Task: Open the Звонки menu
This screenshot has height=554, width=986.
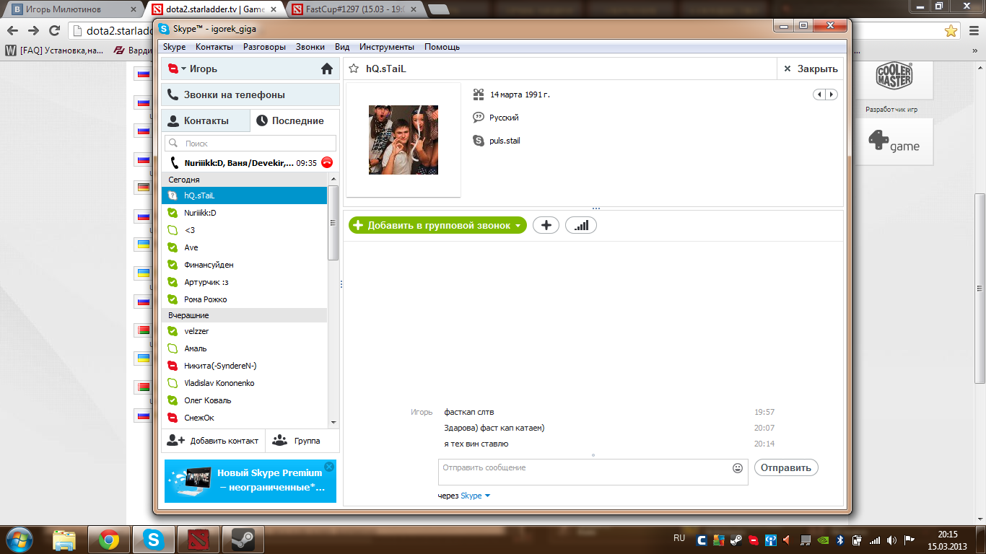Action: (310, 47)
